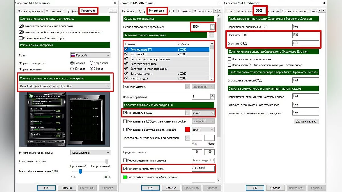Click Спрятать ОЭД hotkey field showing F11
Screen dimensions: 342x192
click(x=306, y=43)
